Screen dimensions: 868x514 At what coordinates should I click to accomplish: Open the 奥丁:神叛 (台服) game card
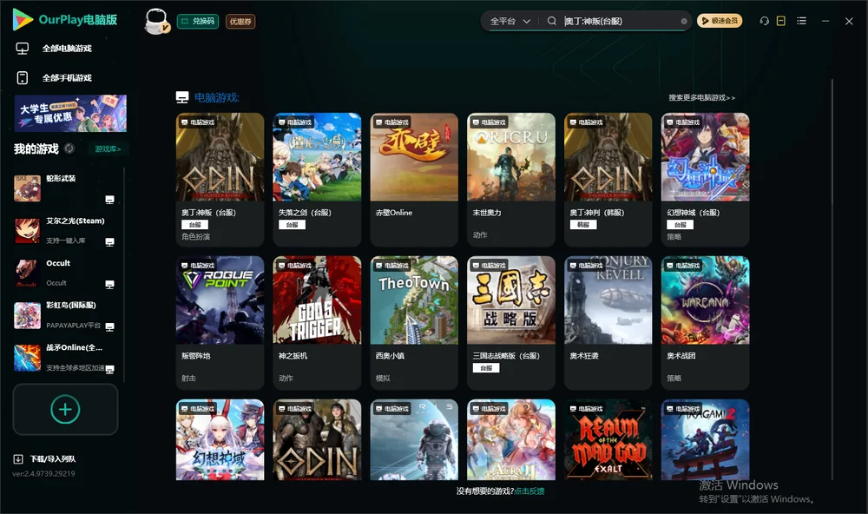pos(220,180)
